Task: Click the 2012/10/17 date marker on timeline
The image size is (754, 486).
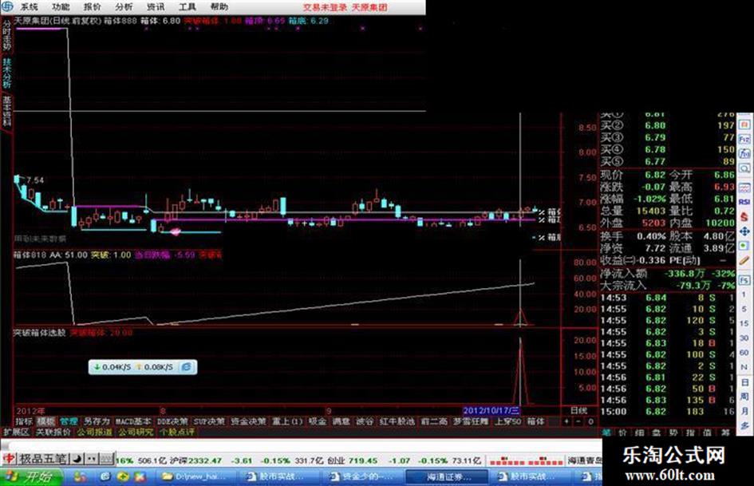Action: click(491, 410)
